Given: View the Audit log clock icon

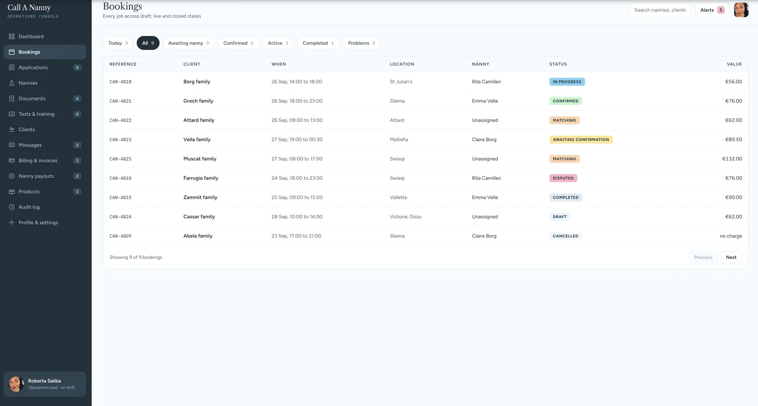Looking at the screenshot, I should [x=12, y=207].
